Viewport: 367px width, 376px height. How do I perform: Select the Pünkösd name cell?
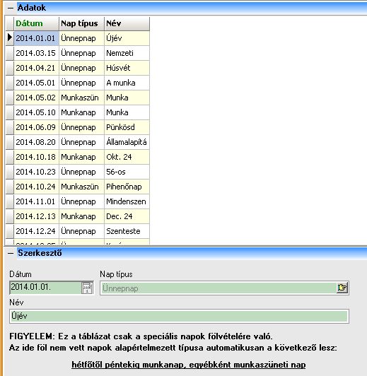(x=127, y=127)
